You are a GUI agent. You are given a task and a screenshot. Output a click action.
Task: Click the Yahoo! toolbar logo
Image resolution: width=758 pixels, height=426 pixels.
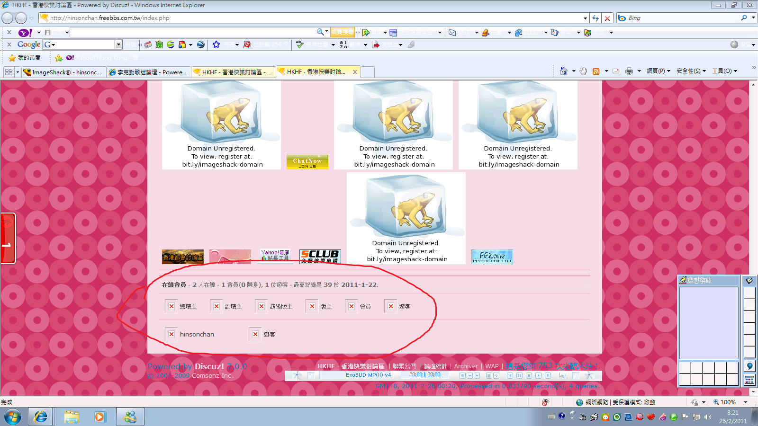[25, 33]
